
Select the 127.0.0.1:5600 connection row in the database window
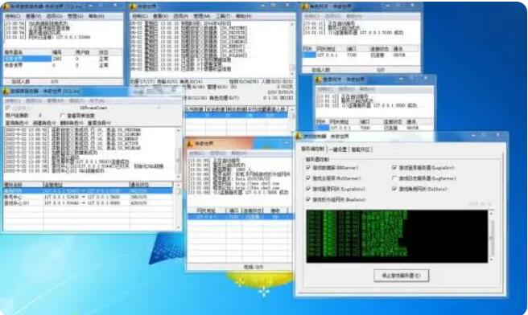(89, 197)
